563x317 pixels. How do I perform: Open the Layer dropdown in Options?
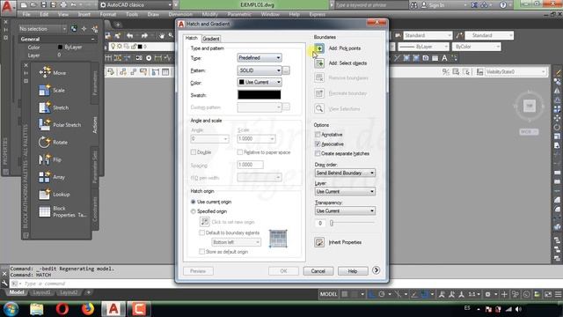pos(345,192)
